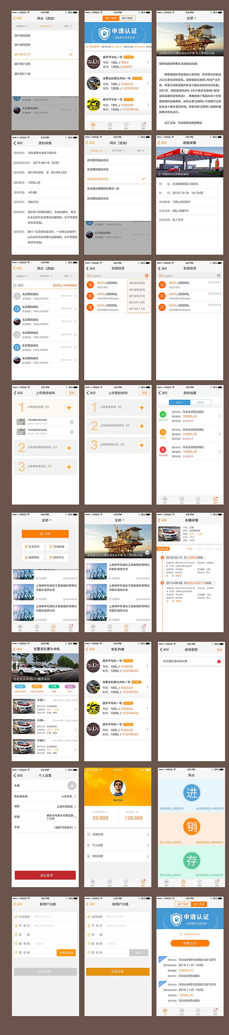Image resolution: width=229 pixels, height=1035 pixels.
Task: Tap the blue 进 circle icon
Action: (192, 792)
